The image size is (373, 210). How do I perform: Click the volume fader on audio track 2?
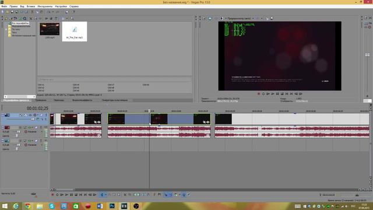(18, 132)
